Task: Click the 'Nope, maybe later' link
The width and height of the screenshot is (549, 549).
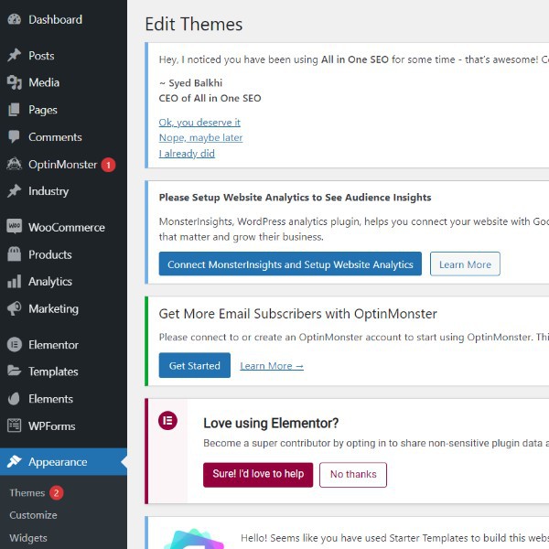Action: pyautogui.click(x=200, y=137)
